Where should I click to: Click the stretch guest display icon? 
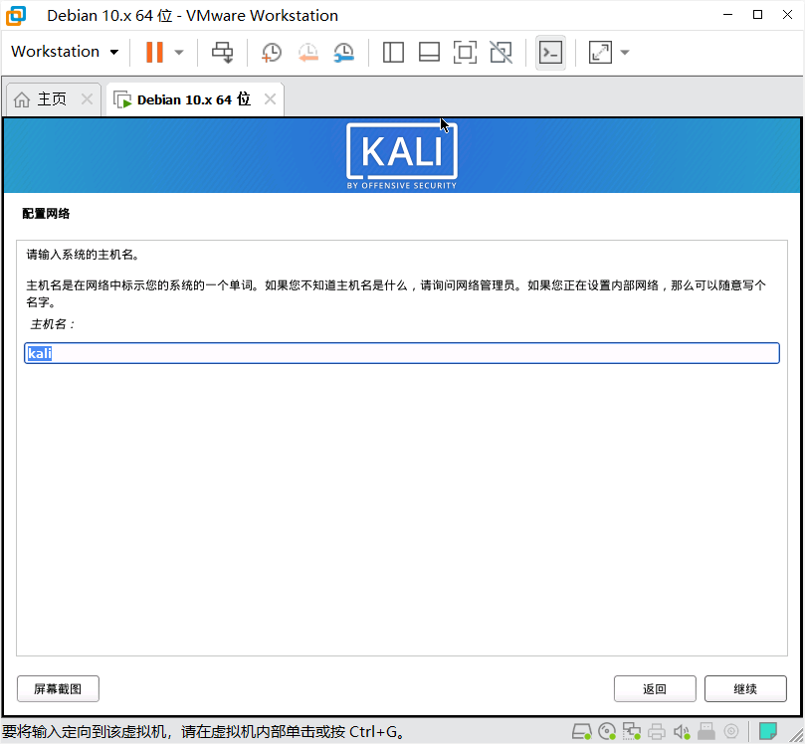600,53
